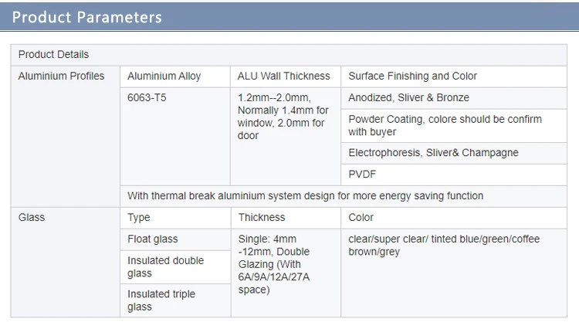This screenshot has width=579, height=329.
Task: Select the 6063-T5 alloy cell
Action: click(175, 137)
